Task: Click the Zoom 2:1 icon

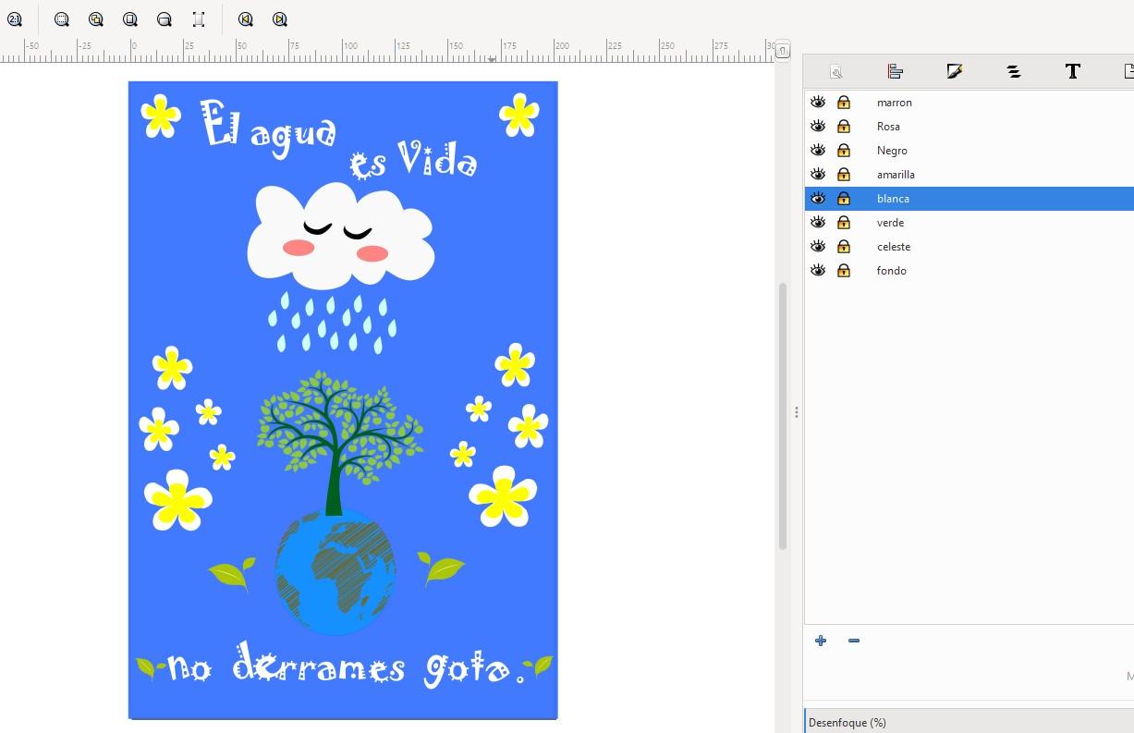Action: [x=14, y=19]
